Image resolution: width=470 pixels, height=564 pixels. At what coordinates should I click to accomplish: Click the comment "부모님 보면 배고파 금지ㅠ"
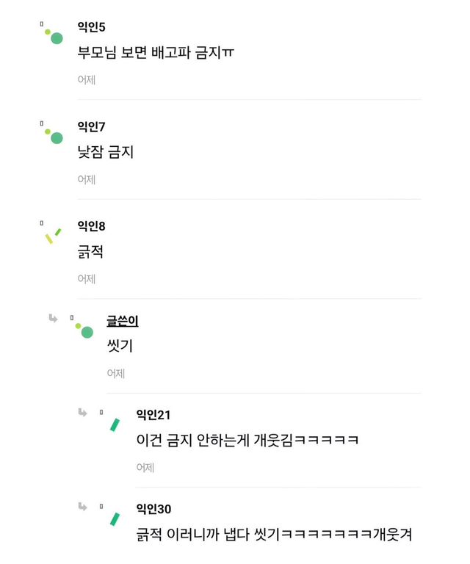click(156, 53)
